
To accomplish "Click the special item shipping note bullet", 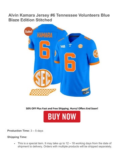I will (x=65, y=145).
